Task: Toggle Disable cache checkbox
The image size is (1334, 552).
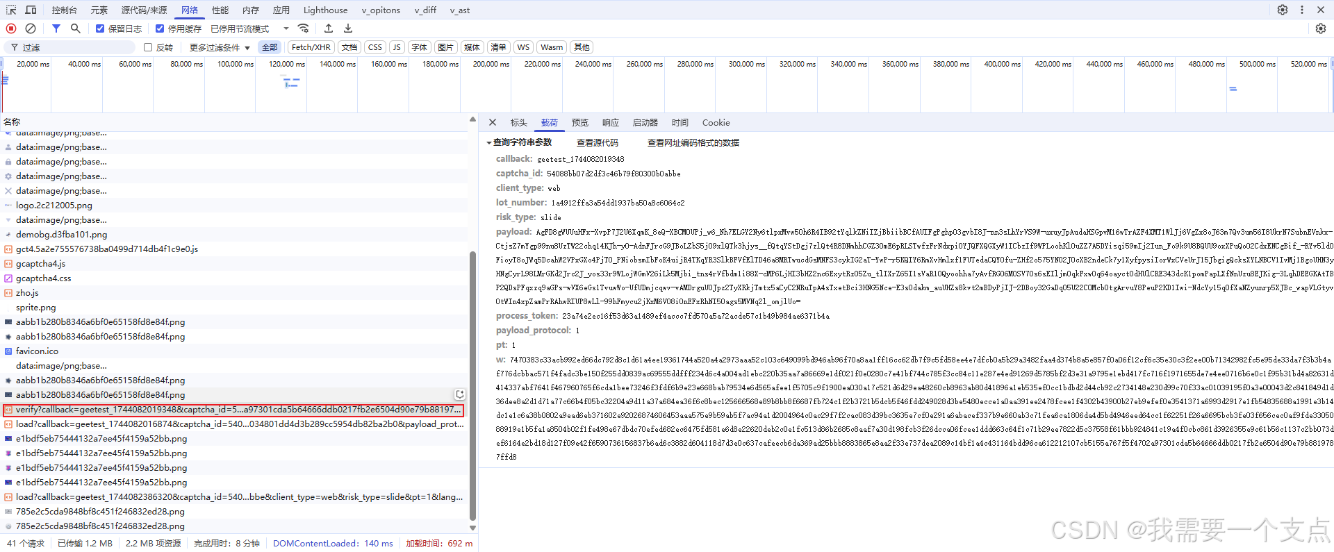Action: coord(160,28)
